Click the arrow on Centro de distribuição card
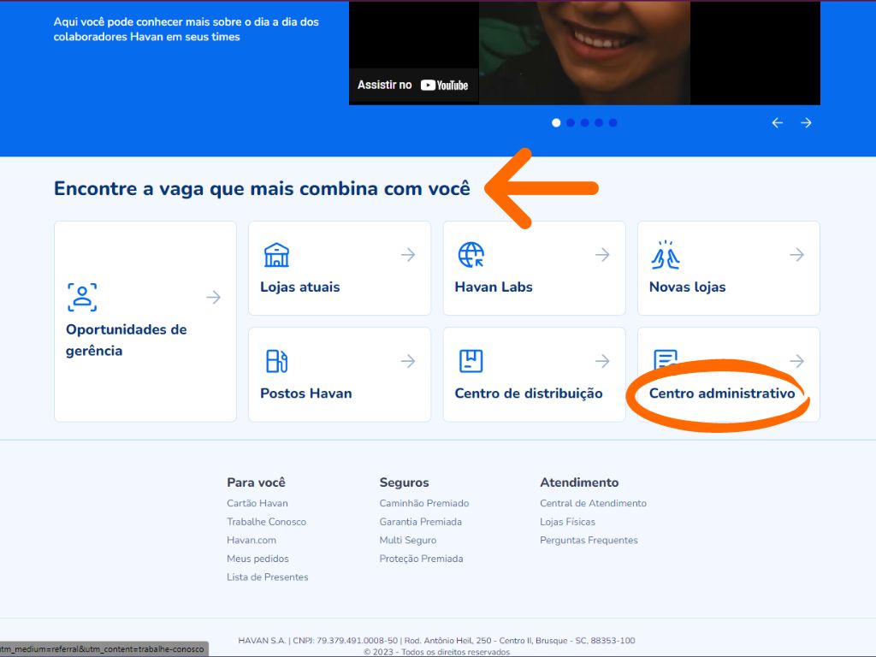The width and height of the screenshot is (876, 657). click(602, 361)
